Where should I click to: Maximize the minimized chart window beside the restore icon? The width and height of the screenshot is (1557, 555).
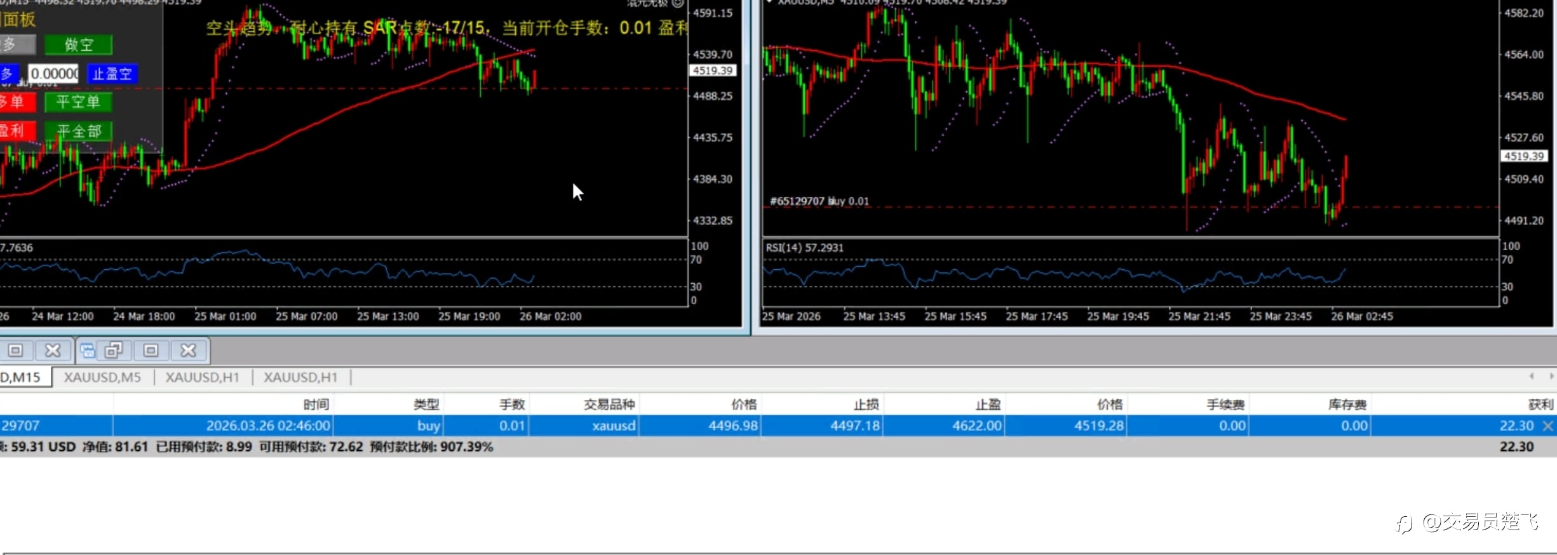click(x=151, y=351)
